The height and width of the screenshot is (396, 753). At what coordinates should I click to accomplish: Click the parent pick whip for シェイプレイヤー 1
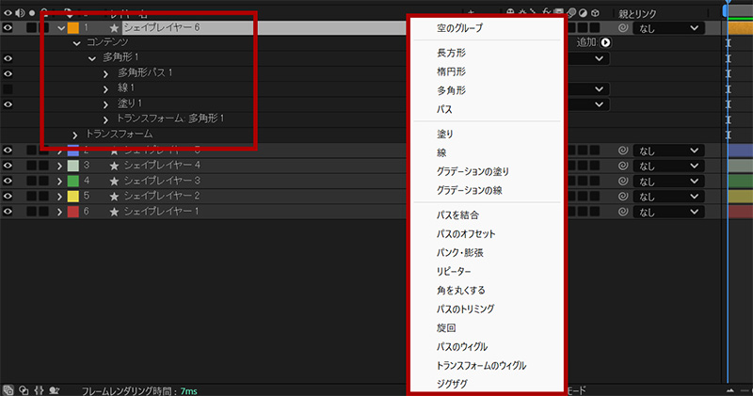tap(623, 212)
